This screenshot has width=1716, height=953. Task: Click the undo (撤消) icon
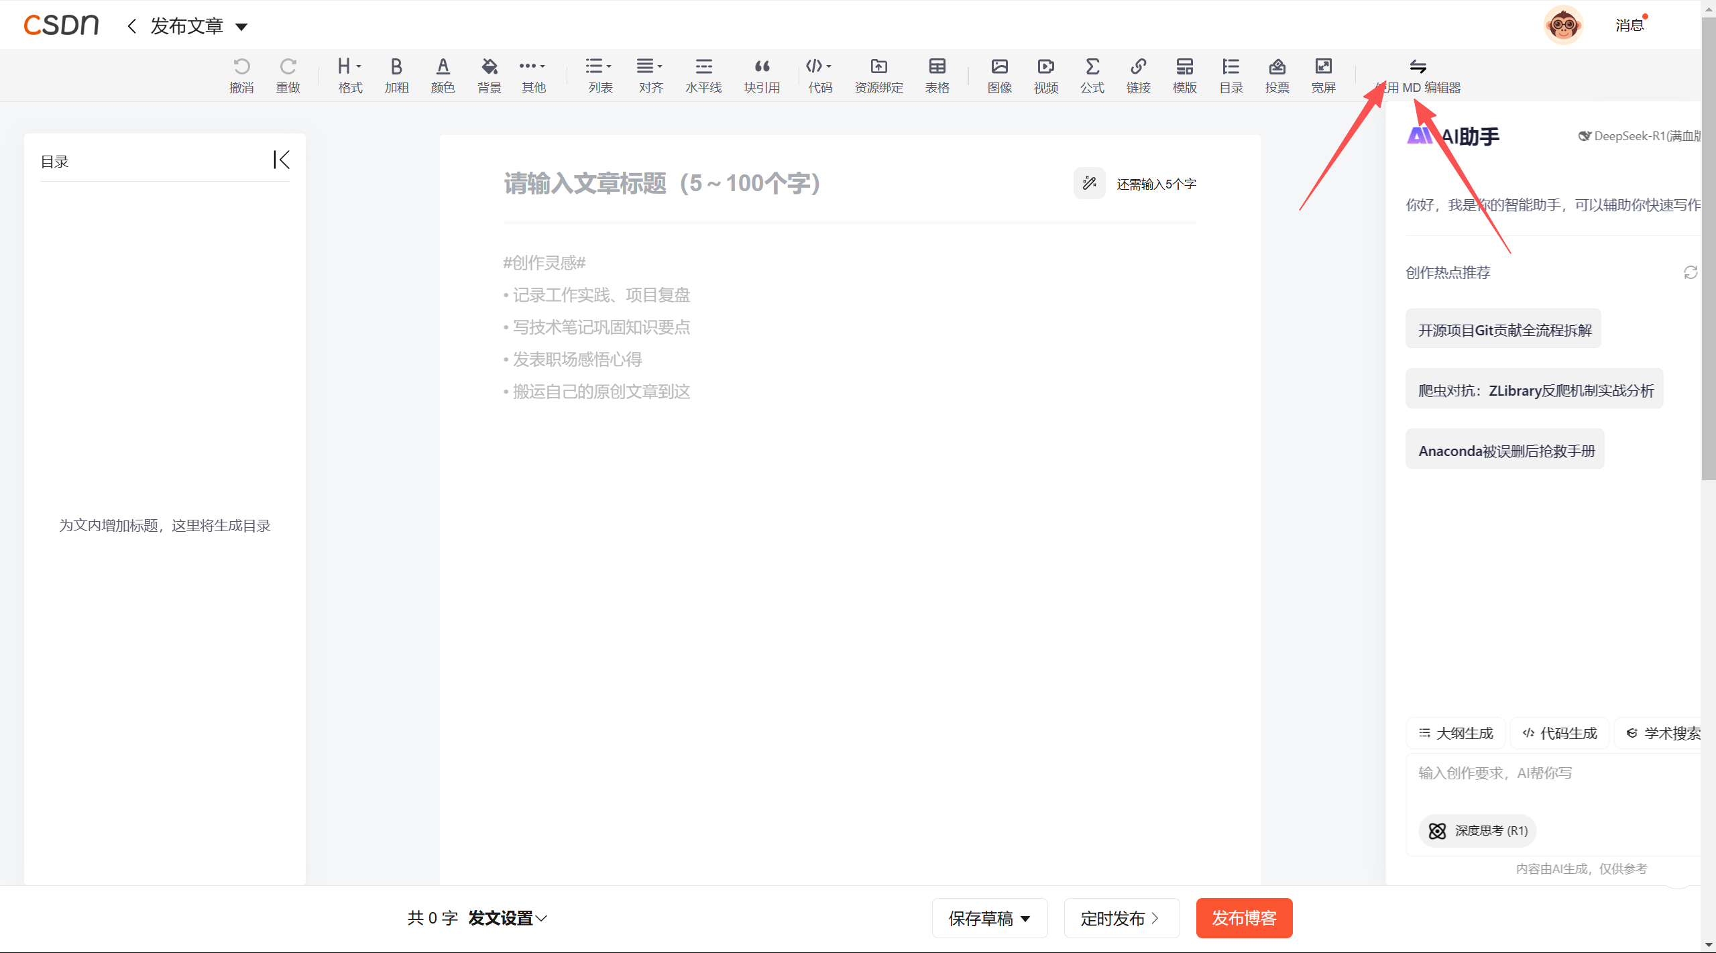click(241, 66)
